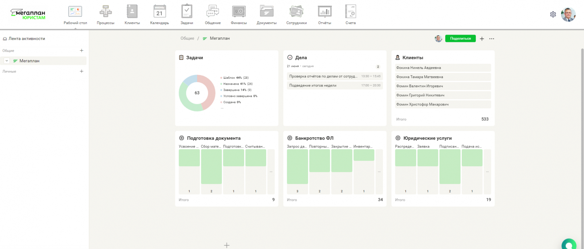This screenshot has height=249, width=584.
Task: Open the Employees (Сотрудники) icon
Action: pos(296,12)
